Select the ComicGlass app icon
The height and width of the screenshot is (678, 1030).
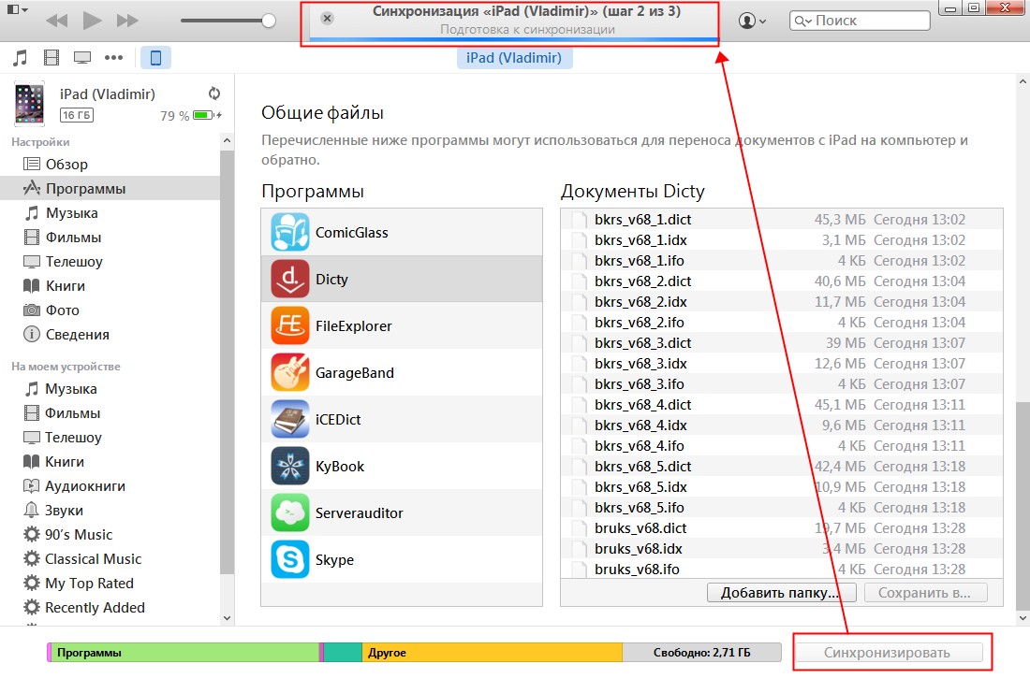pos(289,232)
